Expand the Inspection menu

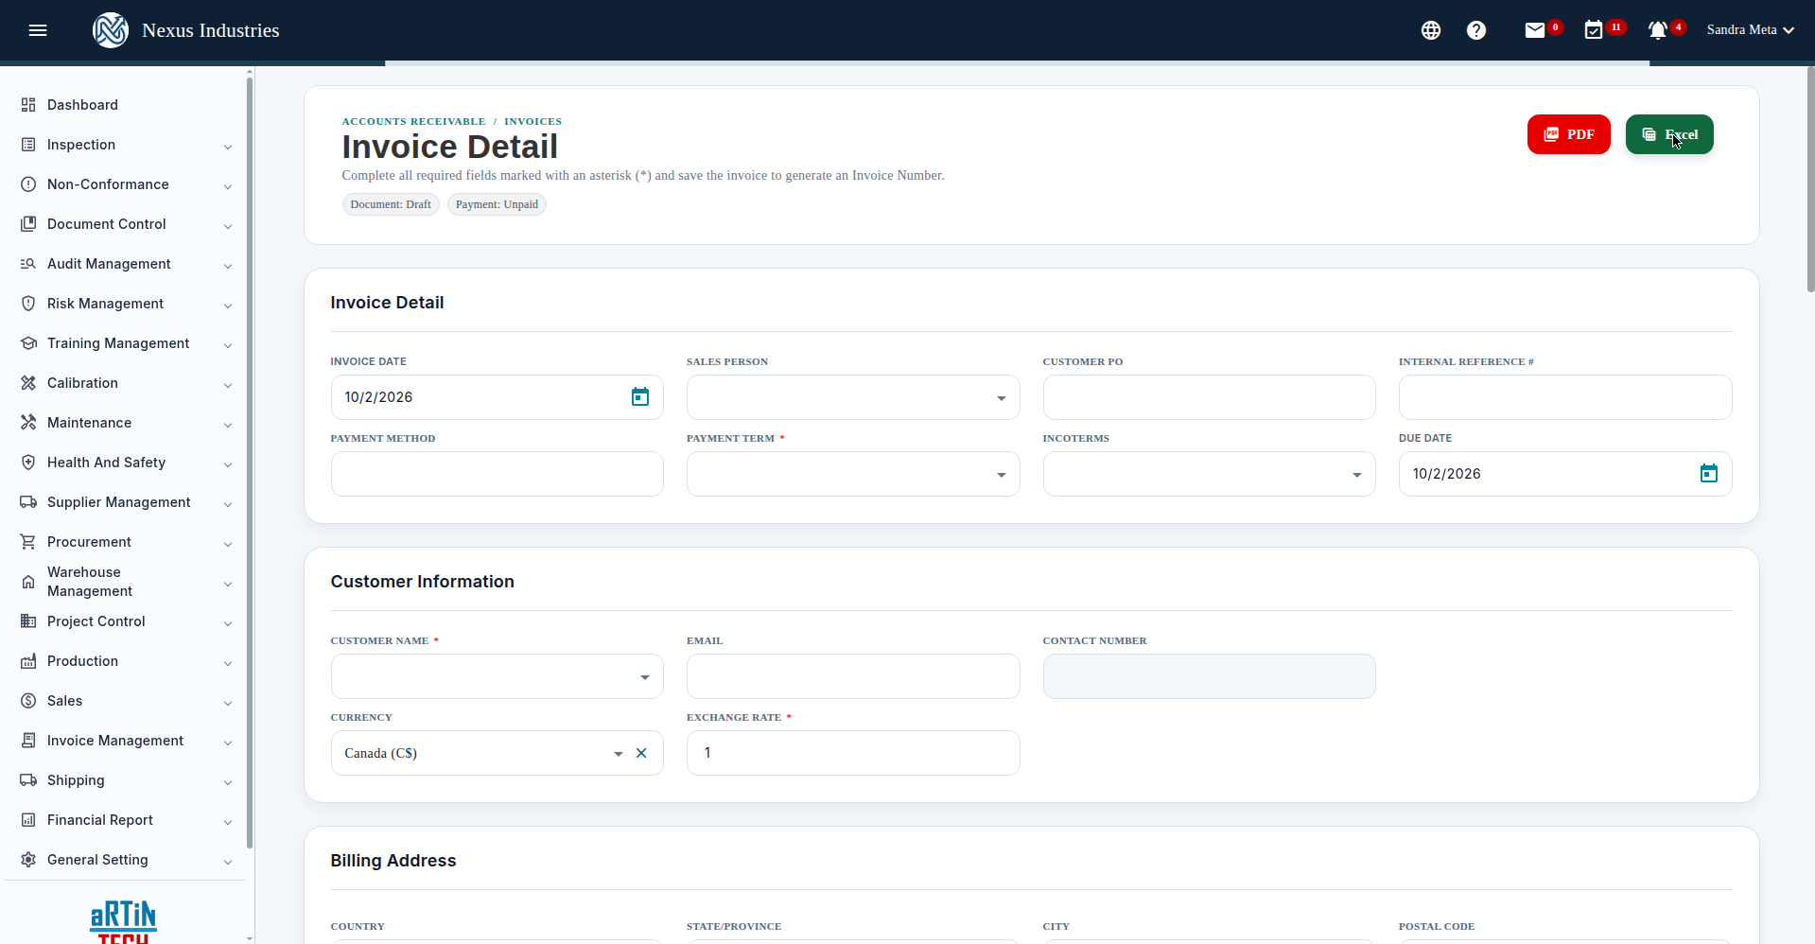127,145
